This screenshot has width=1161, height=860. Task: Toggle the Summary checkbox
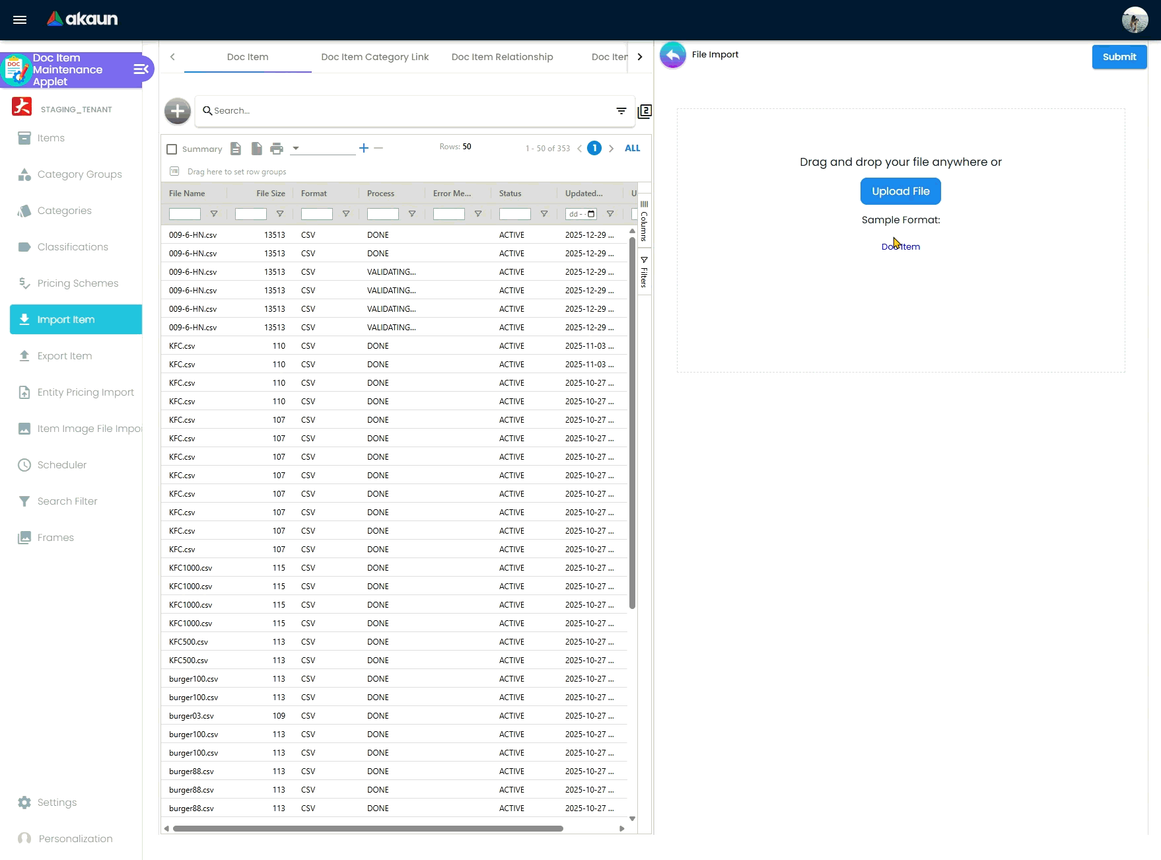[x=172, y=149]
